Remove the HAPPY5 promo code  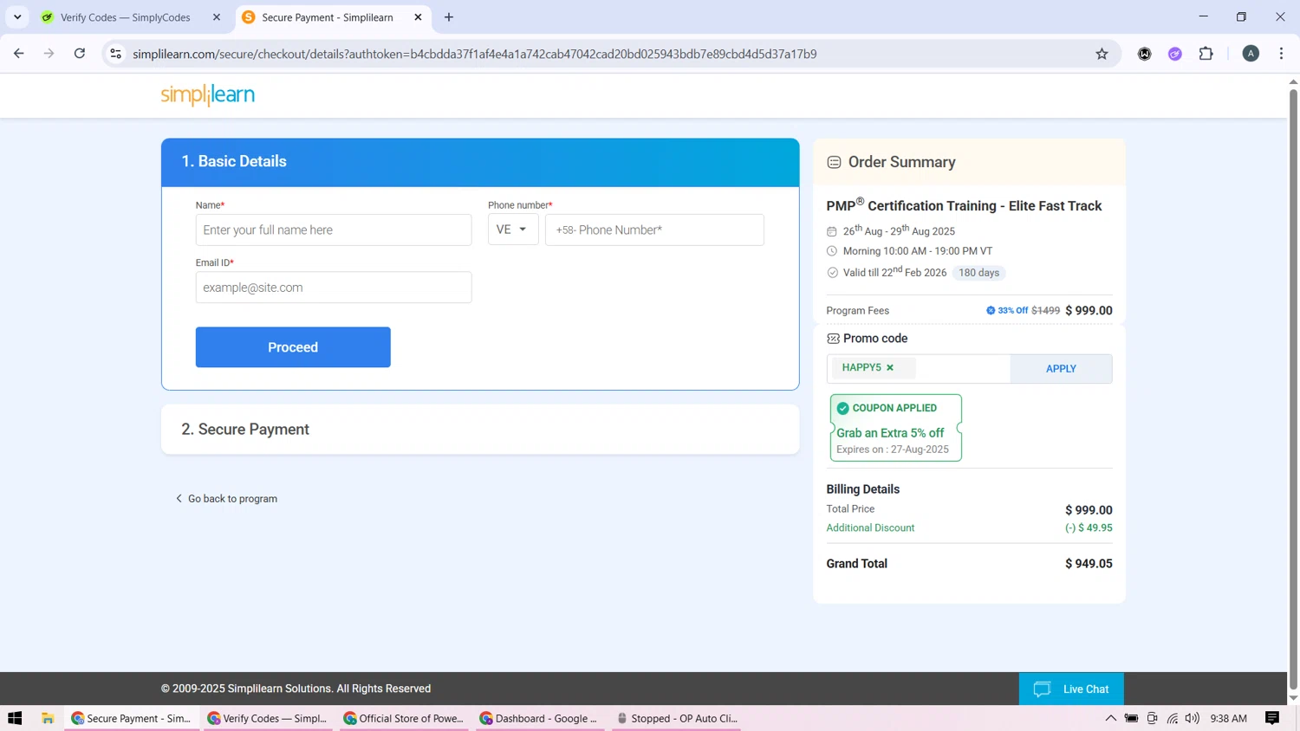pos(890,368)
